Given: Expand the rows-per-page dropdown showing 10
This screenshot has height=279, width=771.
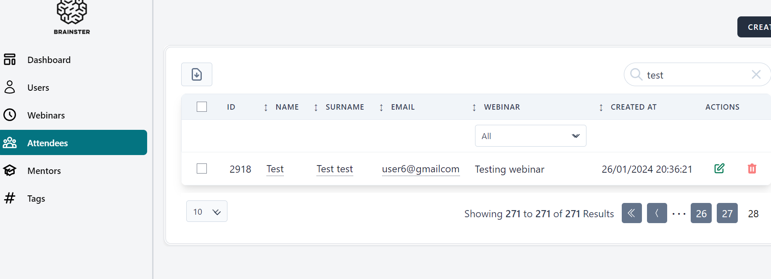Looking at the screenshot, I should [206, 211].
